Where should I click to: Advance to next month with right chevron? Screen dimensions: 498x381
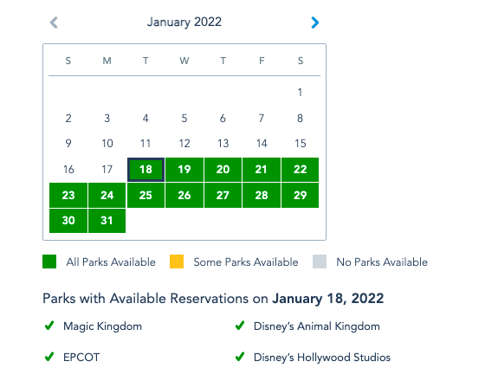point(314,23)
